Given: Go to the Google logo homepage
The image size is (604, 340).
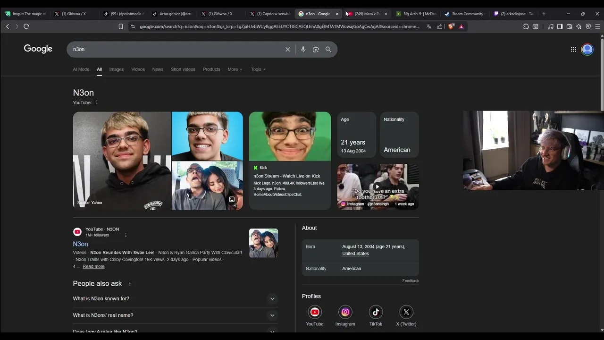Looking at the screenshot, I should (x=38, y=49).
